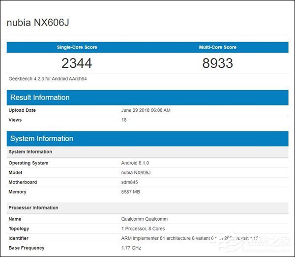Screen dimensions: 295x257
Task: Select the Upload Date label
Action: (x=22, y=110)
